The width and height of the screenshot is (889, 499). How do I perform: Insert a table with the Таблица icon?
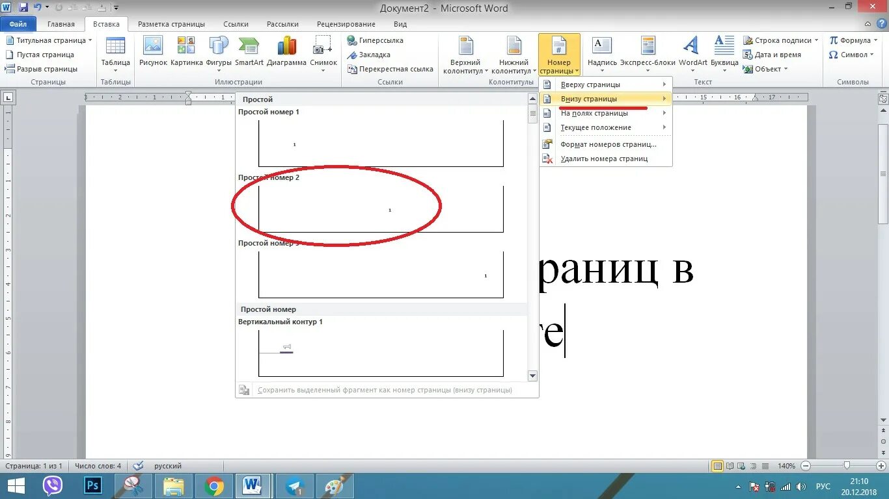pos(115,55)
